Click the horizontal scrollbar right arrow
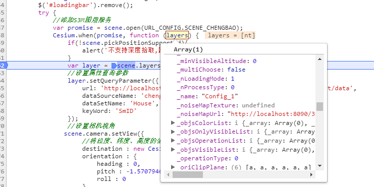This screenshot has width=374, height=187. point(311,174)
